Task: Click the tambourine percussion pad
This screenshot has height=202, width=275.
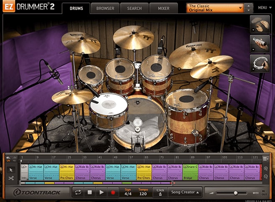Action: [260, 63]
